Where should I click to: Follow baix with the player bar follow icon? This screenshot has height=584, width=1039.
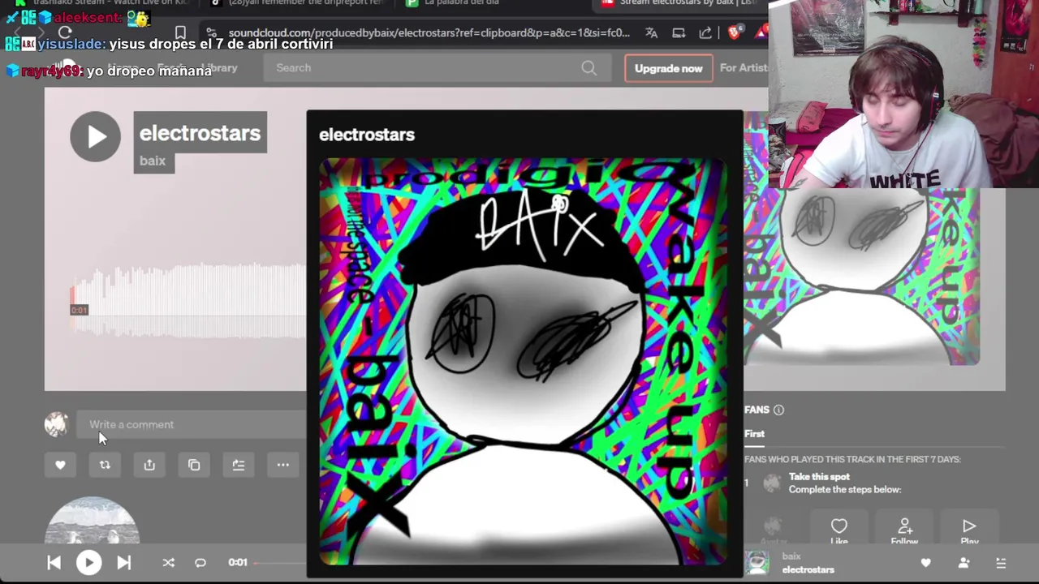point(964,563)
